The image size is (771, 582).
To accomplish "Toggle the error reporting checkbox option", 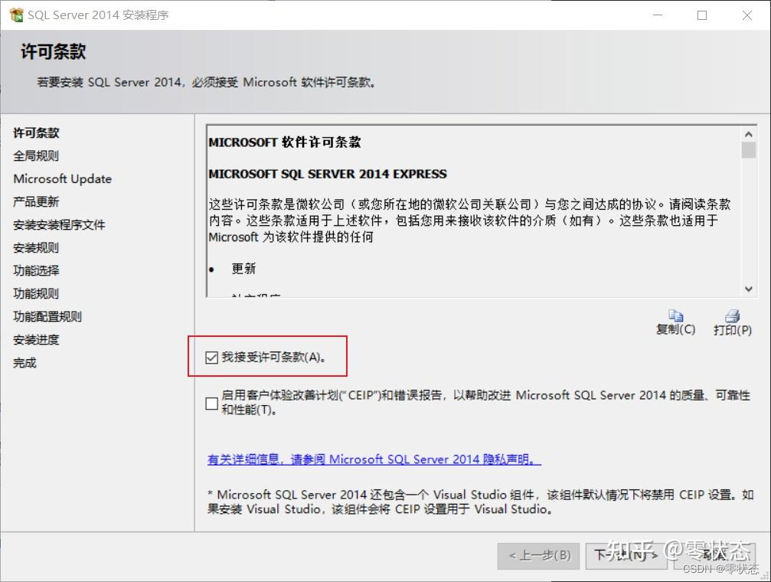I will [x=211, y=404].
